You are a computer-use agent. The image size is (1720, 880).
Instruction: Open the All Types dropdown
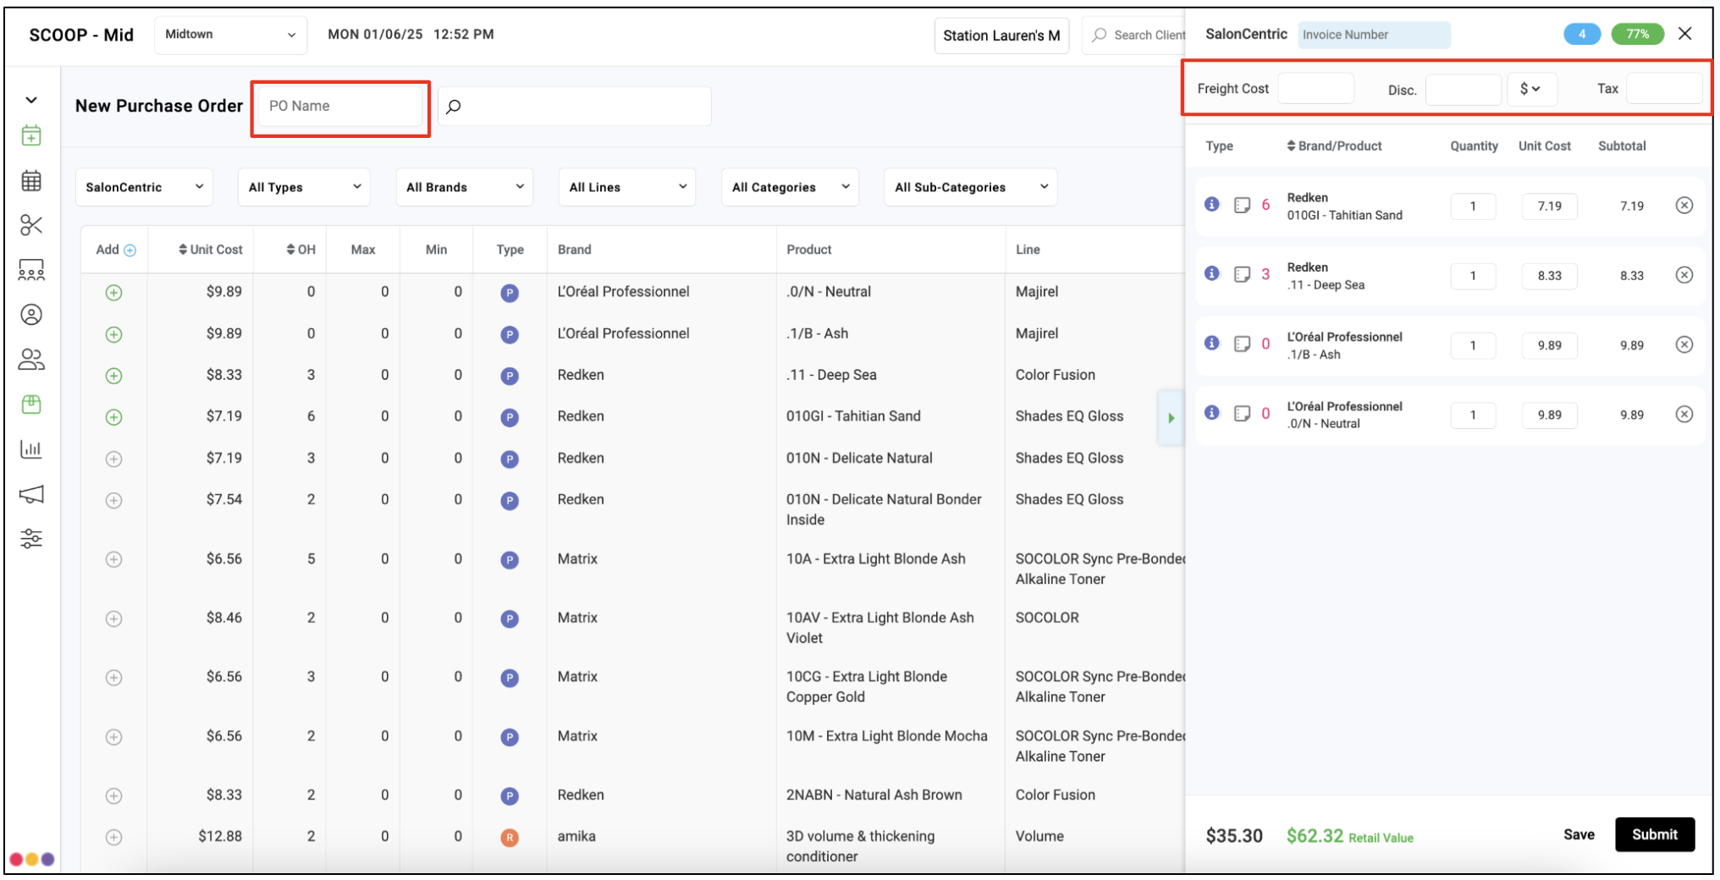(305, 187)
